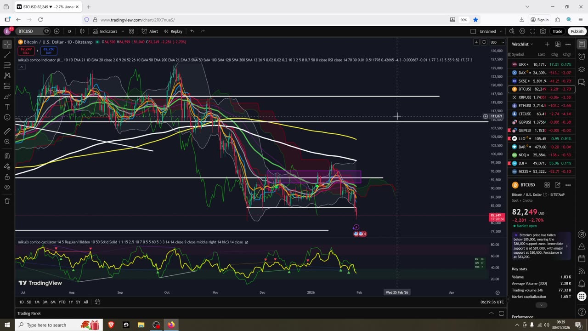Viewport: 588px width, 331px height.
Task: Toggle hide all drawings eye icon
Action: 7,187
